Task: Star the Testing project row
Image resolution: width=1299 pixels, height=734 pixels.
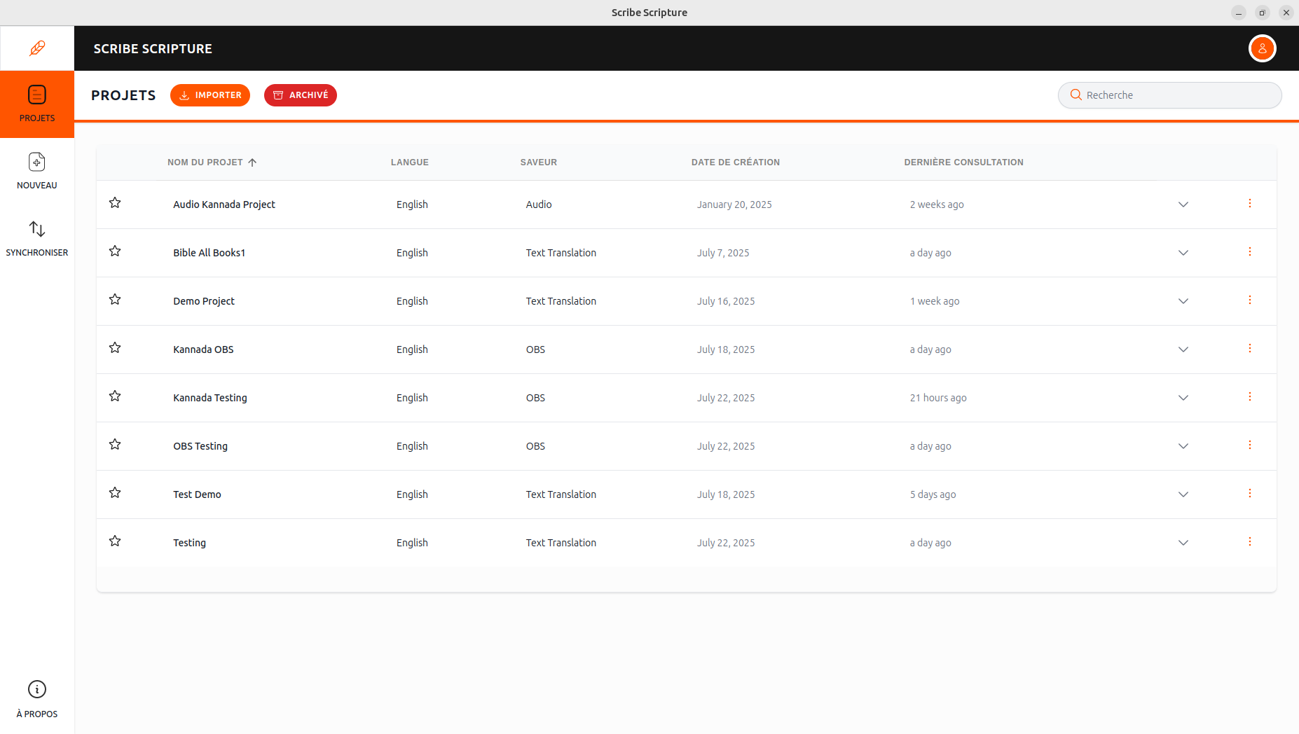Action: click(x=115, y=541)
